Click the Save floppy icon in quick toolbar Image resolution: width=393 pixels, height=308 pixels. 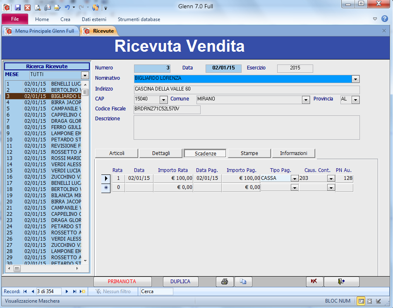(17, 7)
